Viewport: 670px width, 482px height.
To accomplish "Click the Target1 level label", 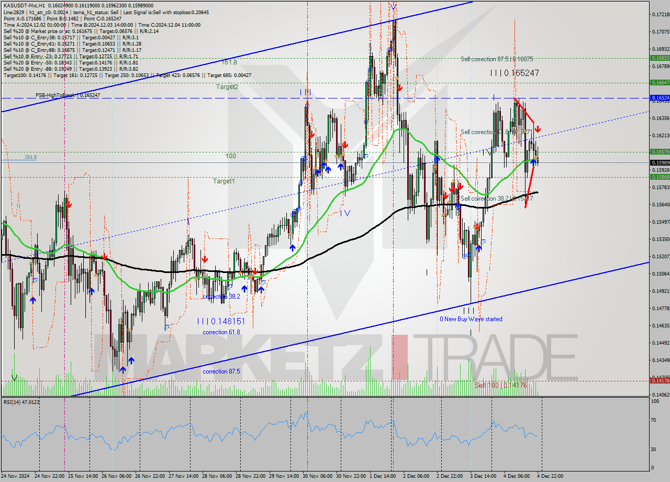I will point(224,181).
